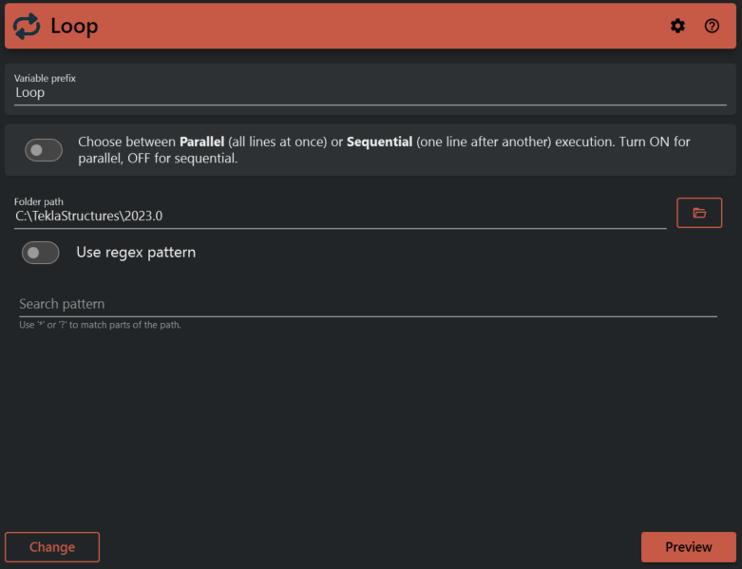Click the empty middle of the orange header bar

coord(380,27)
